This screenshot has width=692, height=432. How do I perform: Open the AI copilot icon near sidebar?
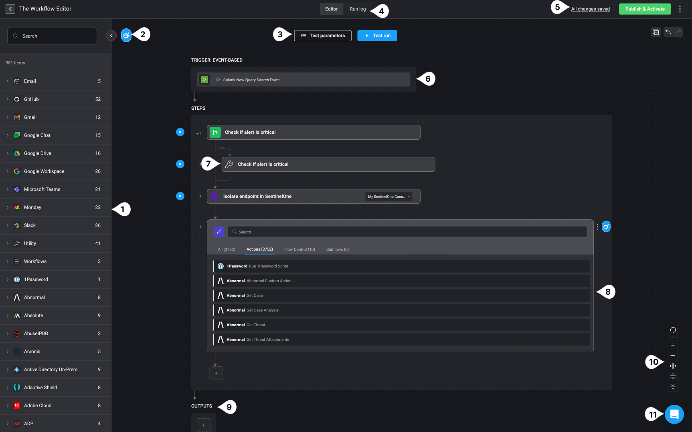click(x=126, y=35)
